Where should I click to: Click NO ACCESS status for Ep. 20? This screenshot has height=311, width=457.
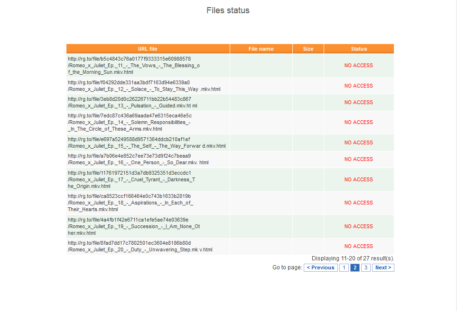[x=358, y=246]
